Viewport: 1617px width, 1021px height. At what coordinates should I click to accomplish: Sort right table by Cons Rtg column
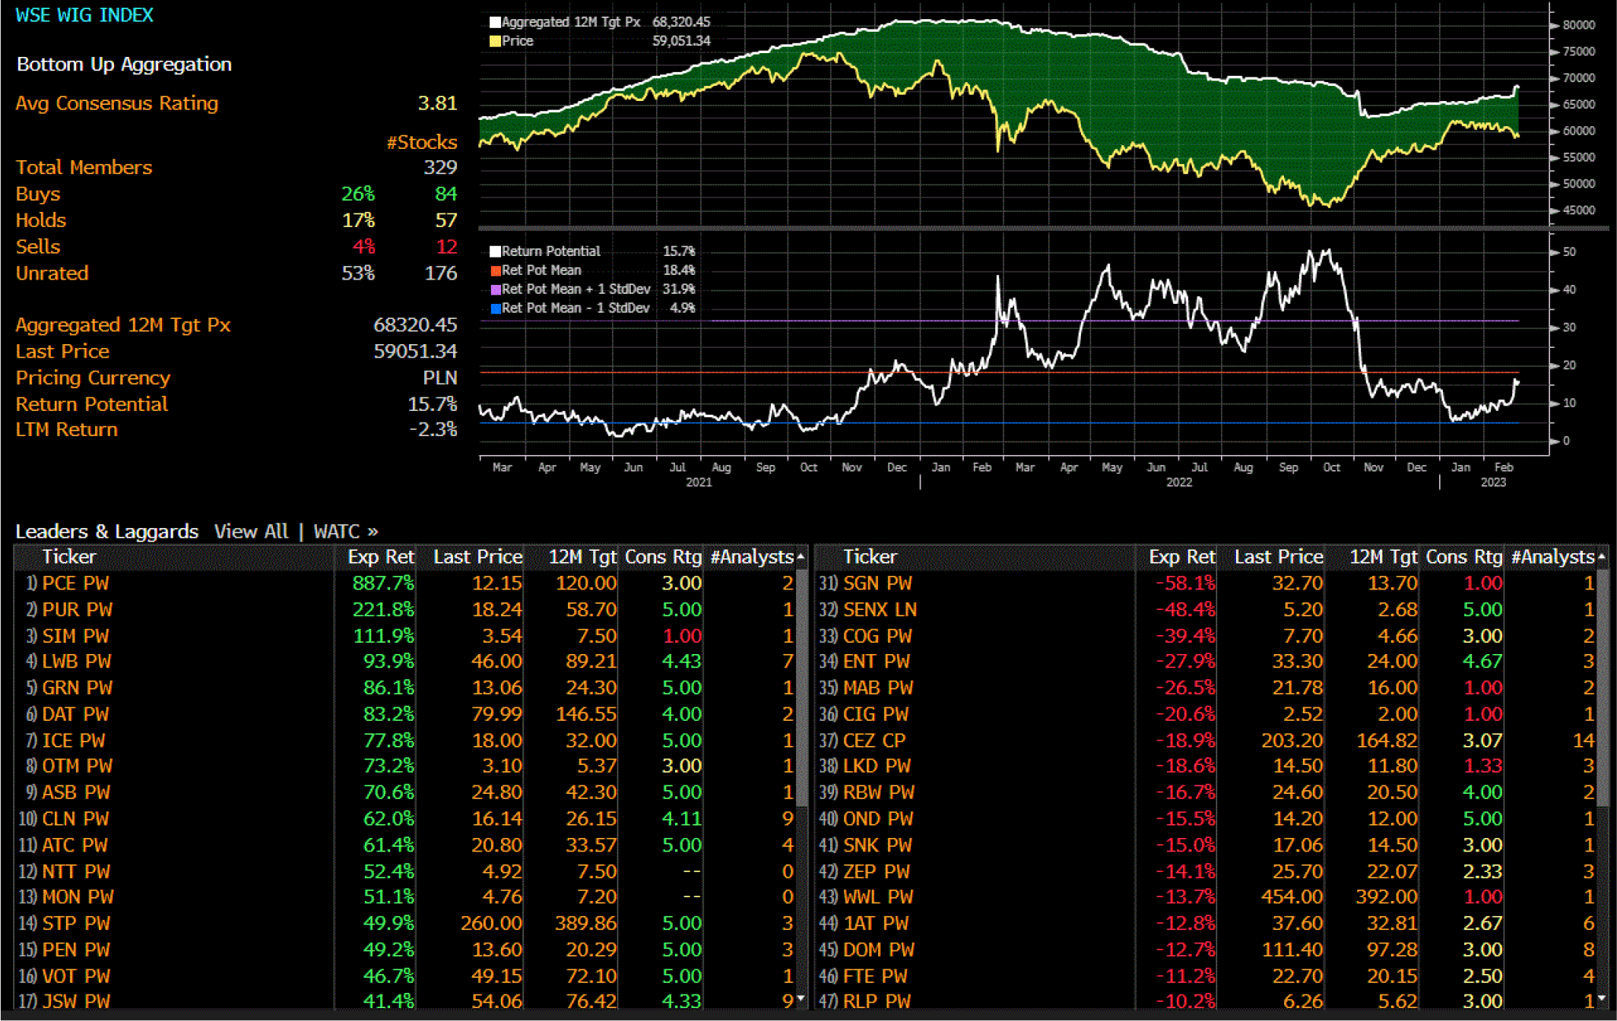coord(1464,557)
